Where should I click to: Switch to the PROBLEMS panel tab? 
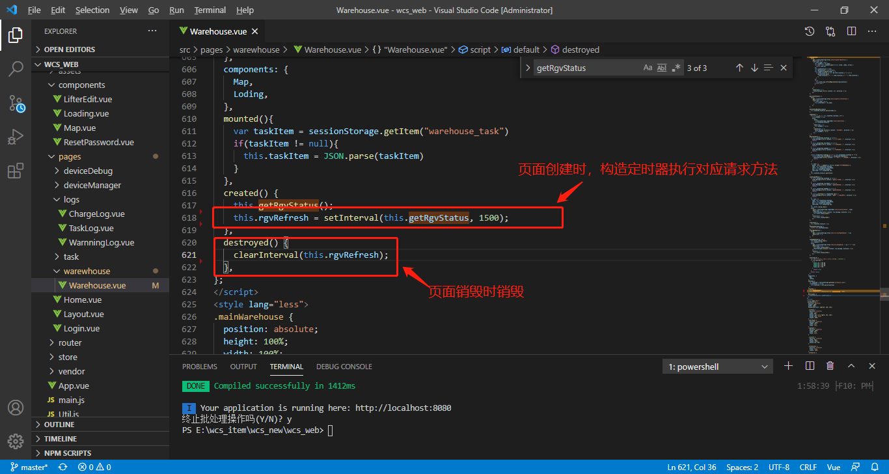point(200,367)
